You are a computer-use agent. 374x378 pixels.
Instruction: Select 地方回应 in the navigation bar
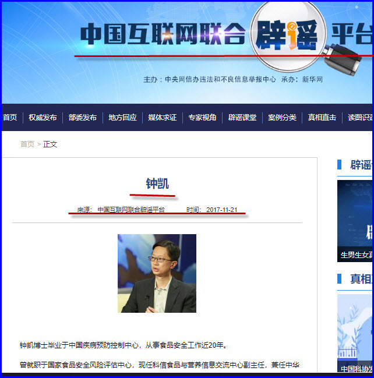coord(122,118)
